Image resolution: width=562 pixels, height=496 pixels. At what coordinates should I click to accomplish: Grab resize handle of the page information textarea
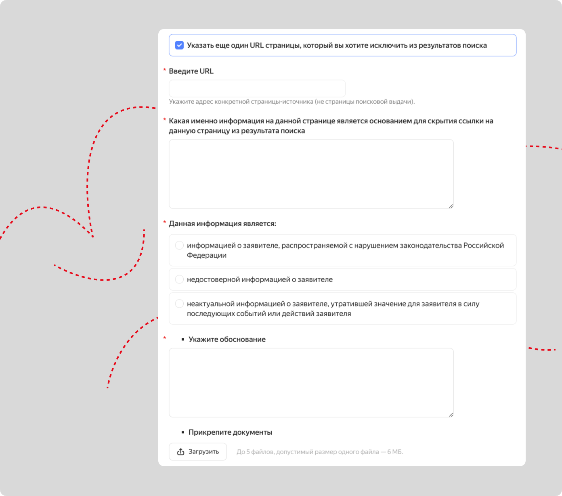coord(451,206)
